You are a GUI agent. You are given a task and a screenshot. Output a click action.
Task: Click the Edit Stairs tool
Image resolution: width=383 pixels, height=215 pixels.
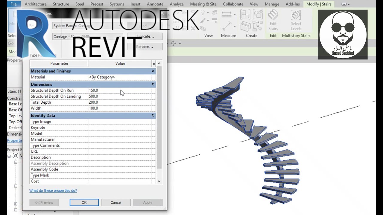(273, 20)
